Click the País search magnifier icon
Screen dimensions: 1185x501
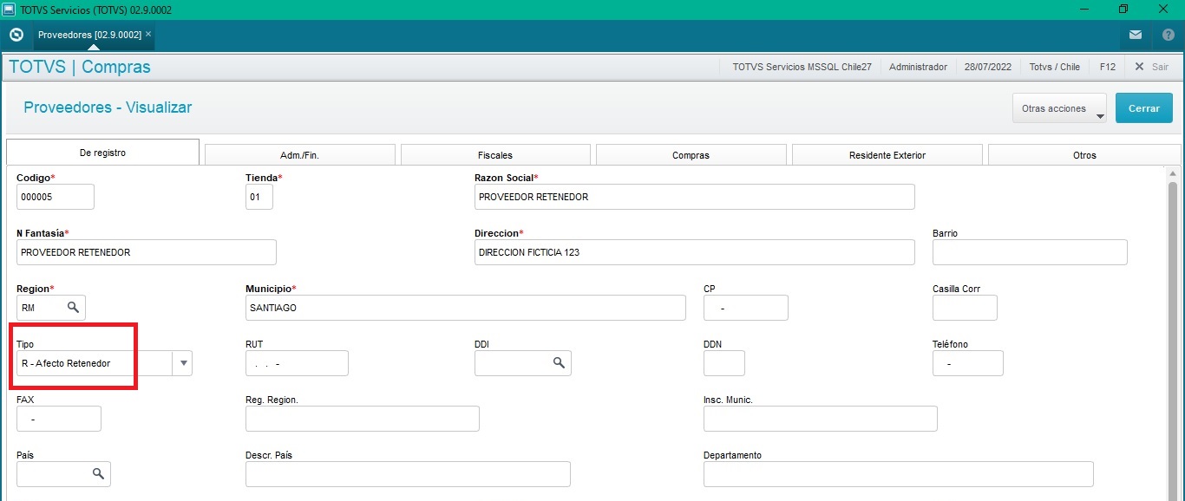99,474
